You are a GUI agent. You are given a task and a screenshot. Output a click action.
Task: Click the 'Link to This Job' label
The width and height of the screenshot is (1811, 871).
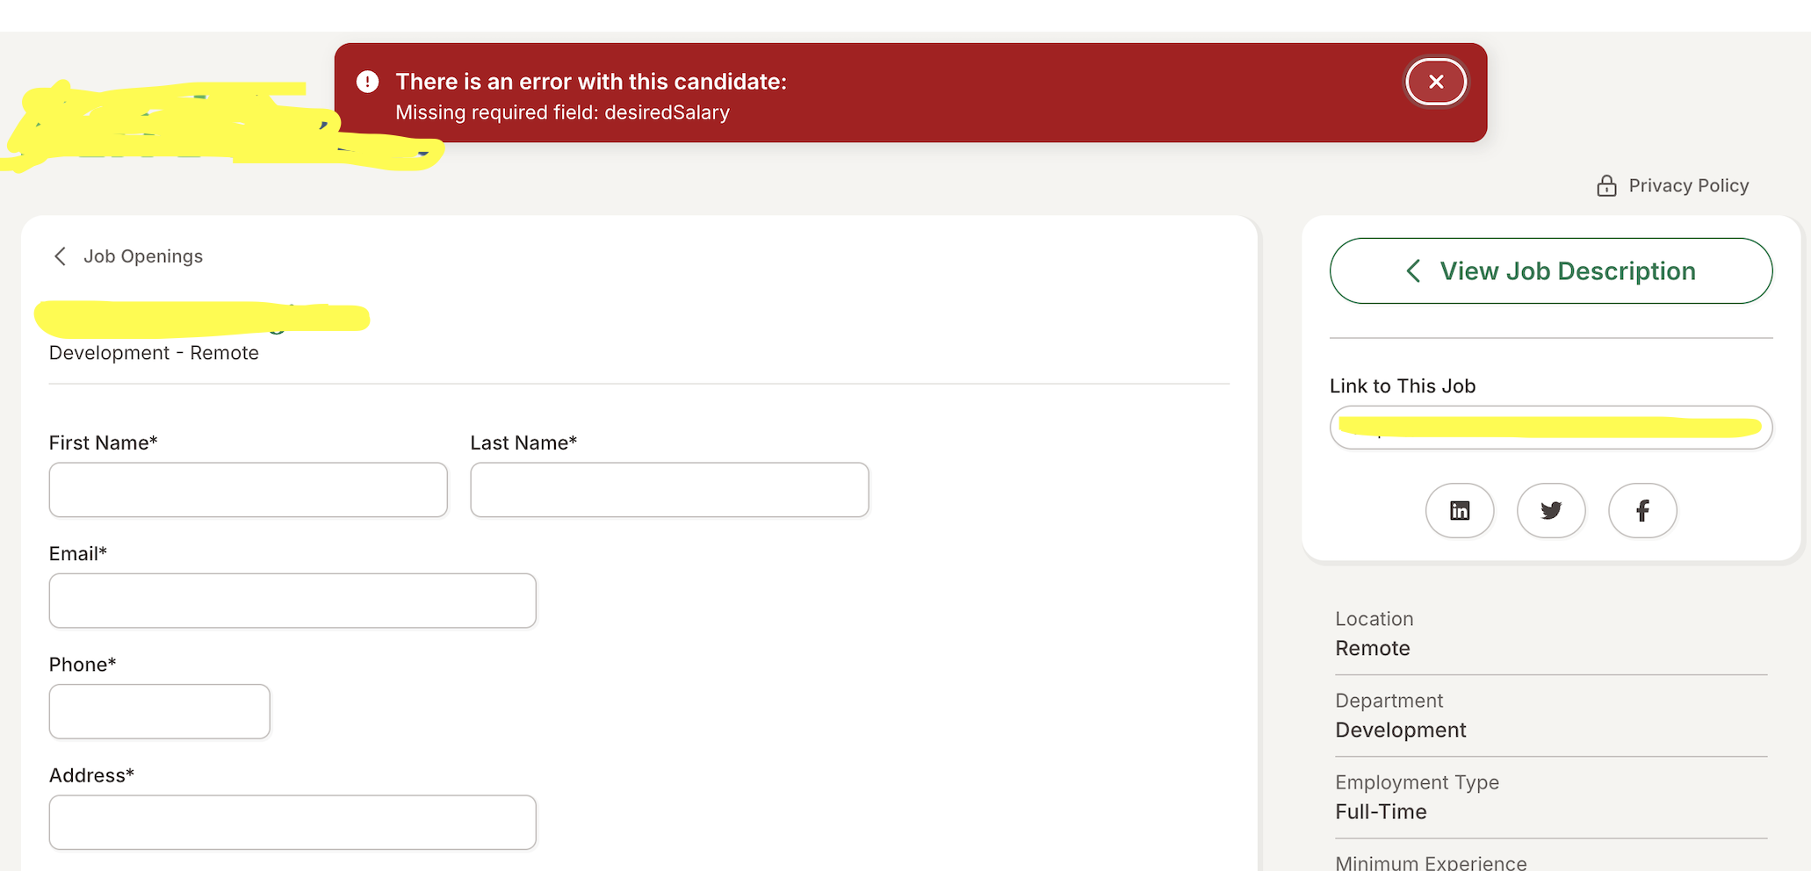tap(1403, 386)
